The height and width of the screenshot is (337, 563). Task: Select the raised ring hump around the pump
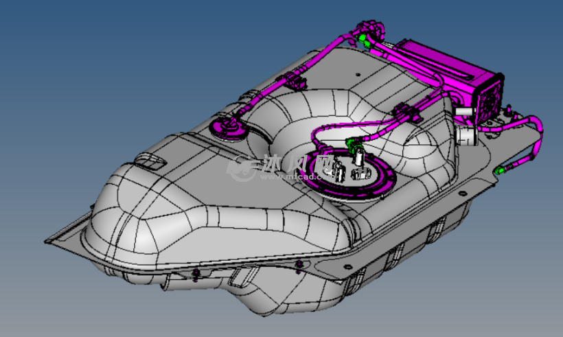pyautogui.click(x=302, y=110)
